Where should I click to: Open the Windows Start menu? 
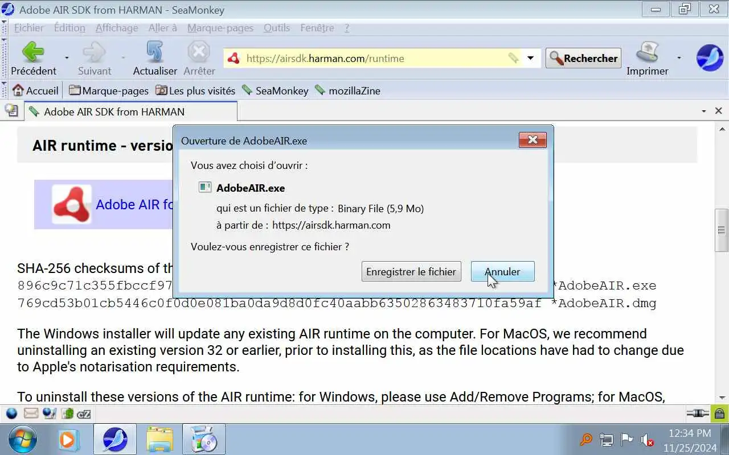23,440
